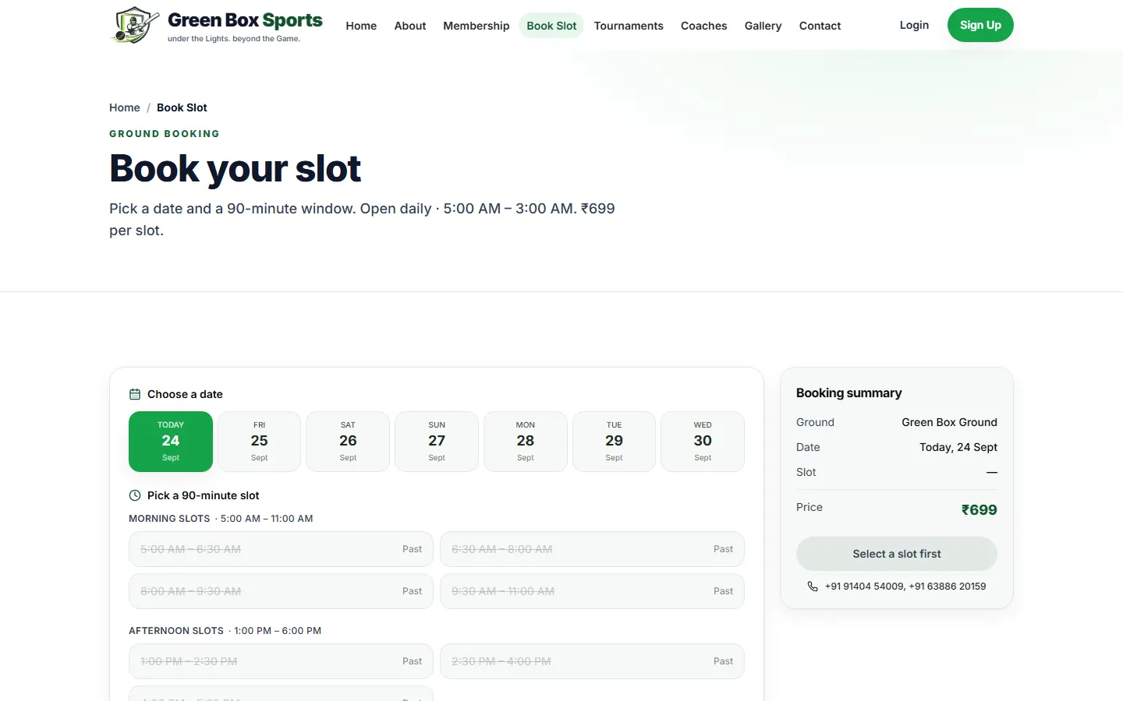Click the phone icon in Booking summary
The width and height of the screenshot is (1123, 701).
pos(813,587)
